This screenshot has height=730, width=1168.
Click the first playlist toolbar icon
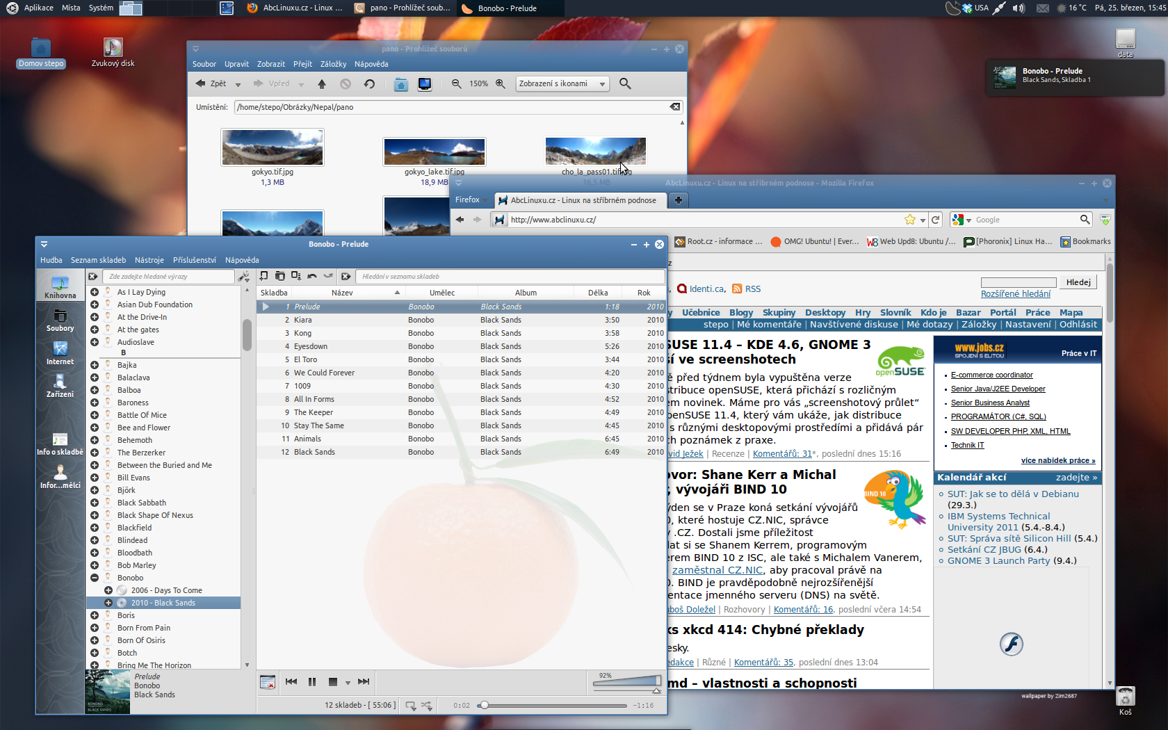pos(263,276)
